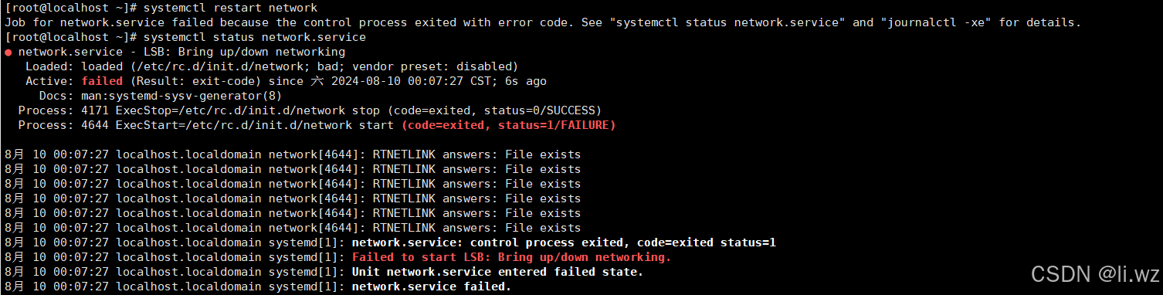Click the last 'RTNETLINK answers: File exists' line
This screenshot has height=295, width=1163.
[x=476, y=228]
